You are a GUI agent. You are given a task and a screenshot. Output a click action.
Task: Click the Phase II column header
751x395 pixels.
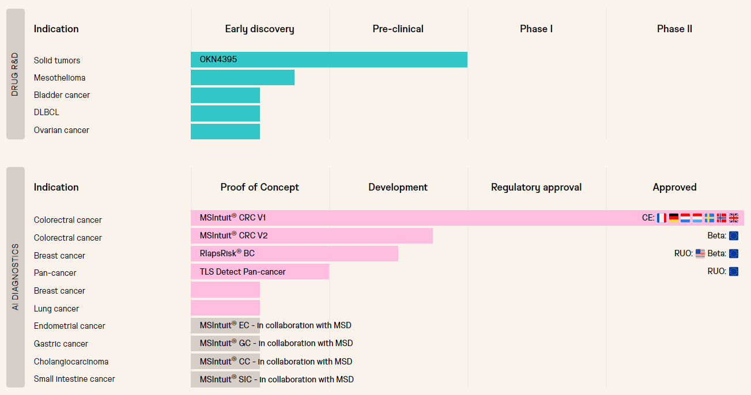675,29
